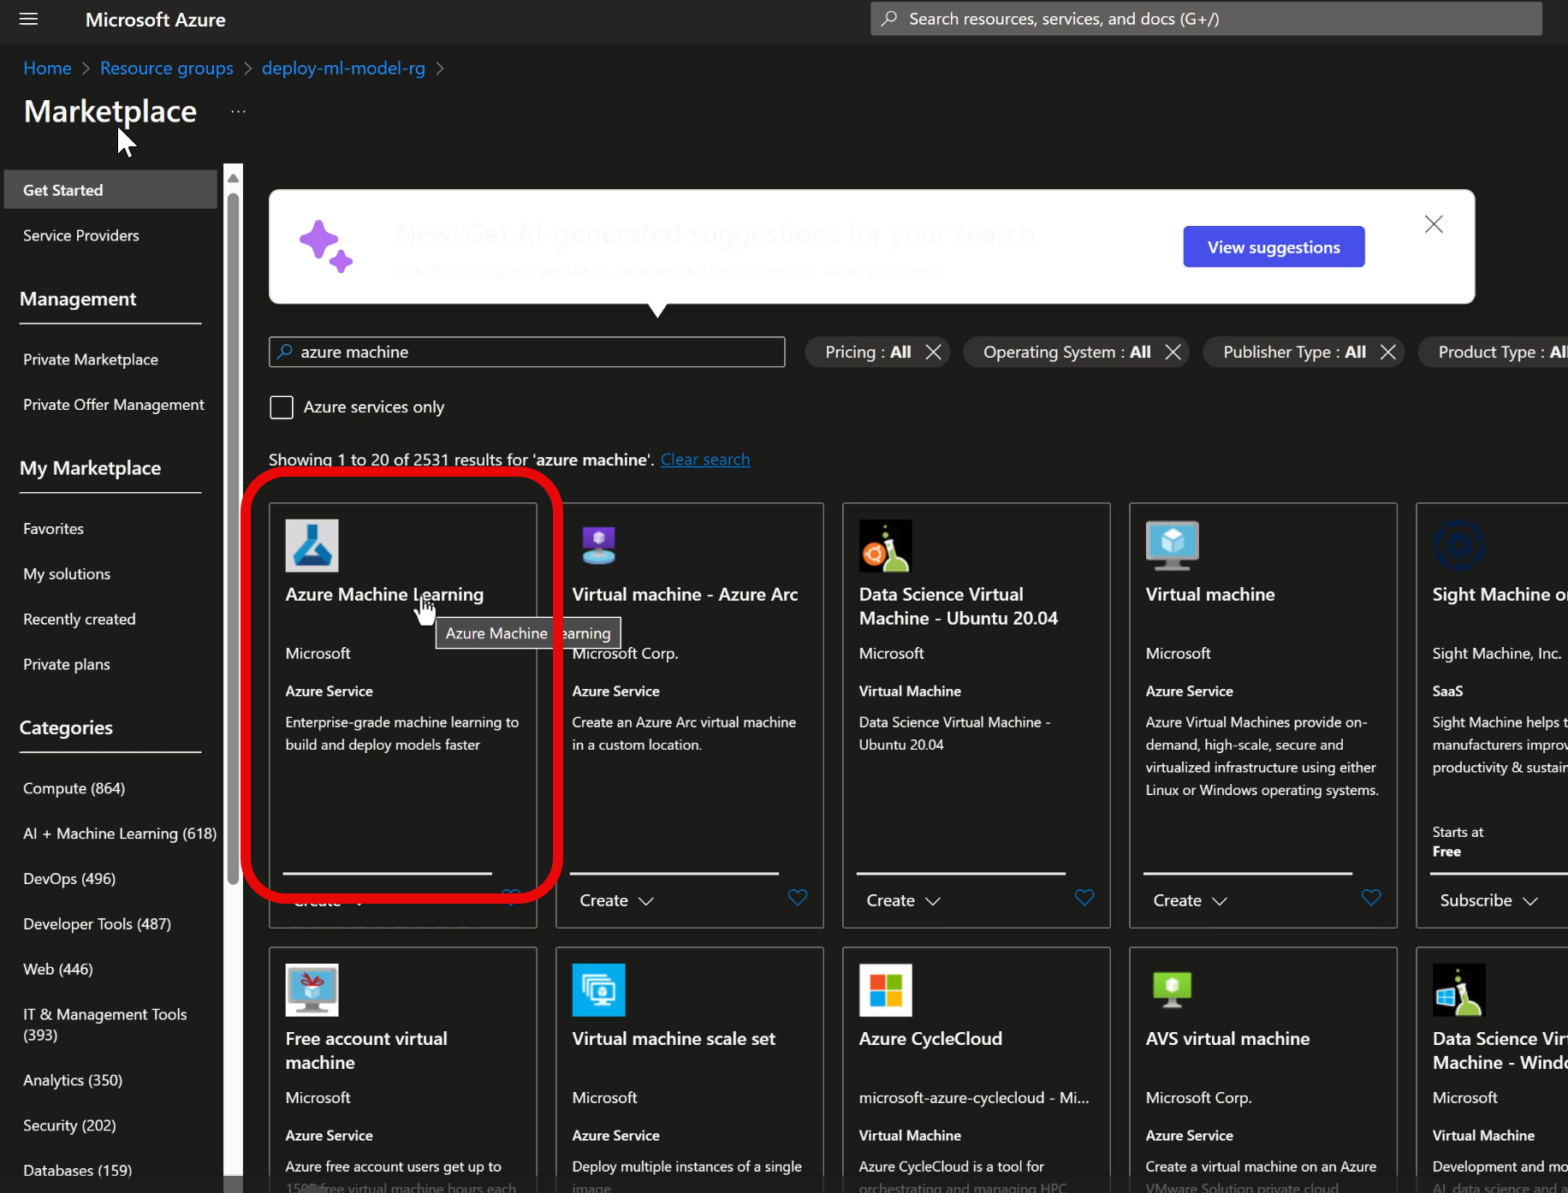Expand Create dropdown for Data Science Virtual Machine
The height and width of the screenshot is (1193, 1568).
coord(903,900)
